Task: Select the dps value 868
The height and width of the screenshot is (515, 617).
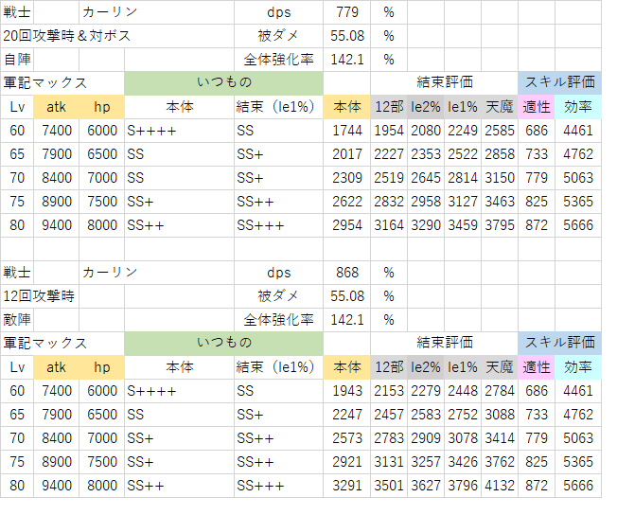Action: pos(346,273)
